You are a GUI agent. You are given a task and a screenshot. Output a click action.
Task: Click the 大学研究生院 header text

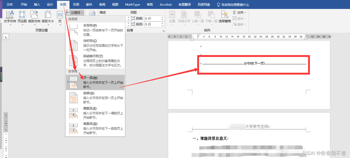click(257, 126)
